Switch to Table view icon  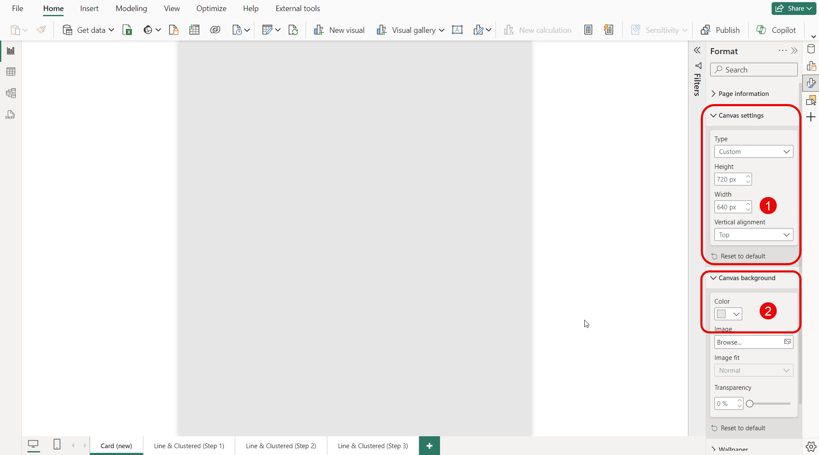(11, 72)
